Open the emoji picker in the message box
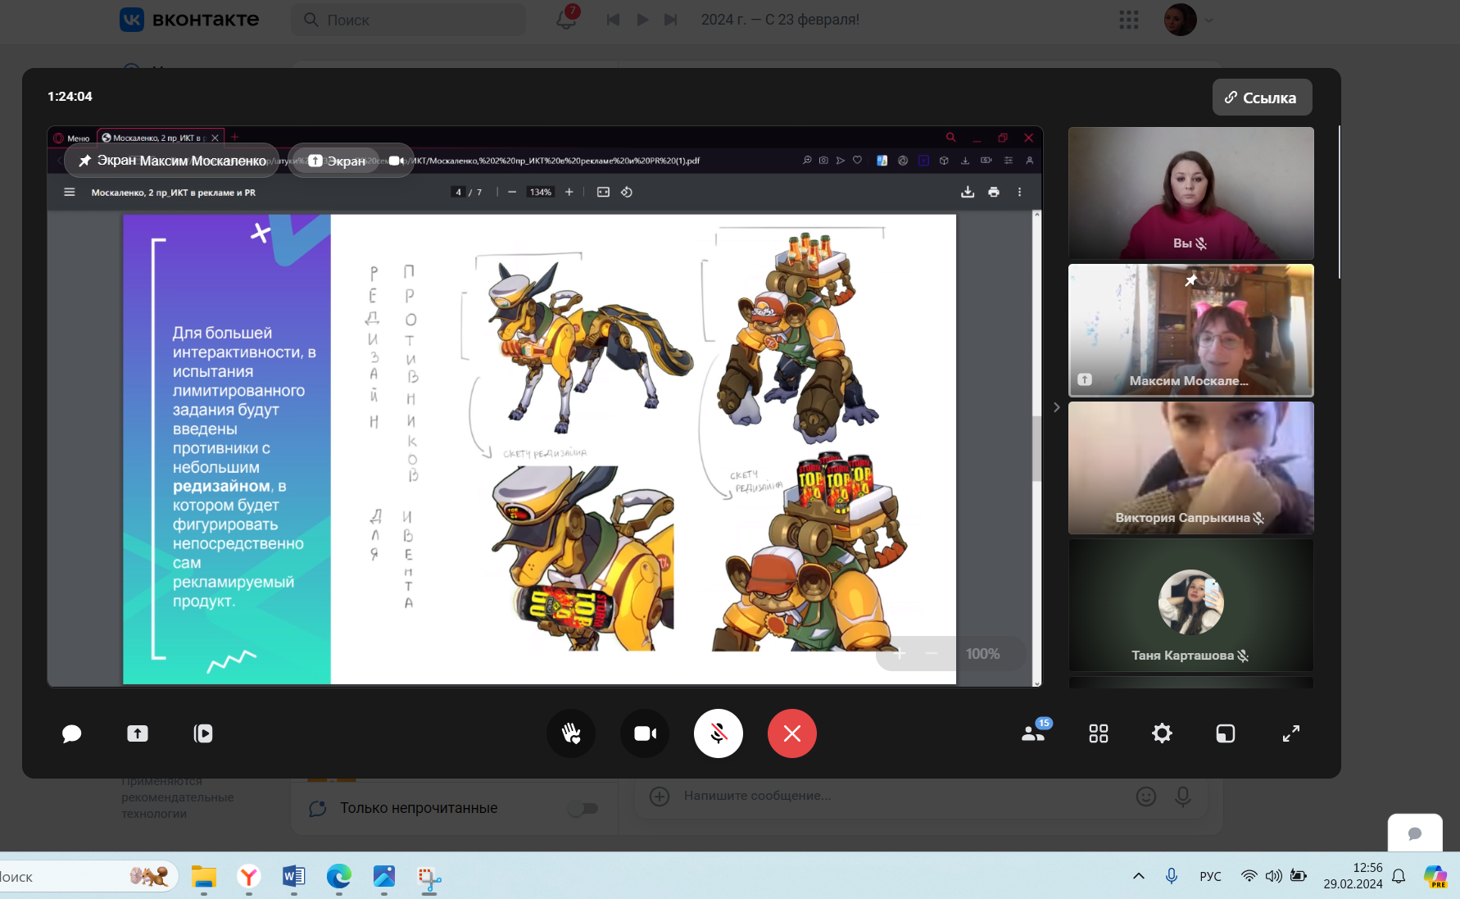The height and width of the screenshot is (899, 1460). click(x=1146, y=796)
